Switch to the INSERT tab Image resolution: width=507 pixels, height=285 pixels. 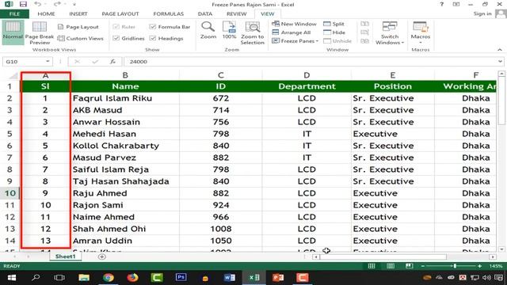(x=78, y=14)
